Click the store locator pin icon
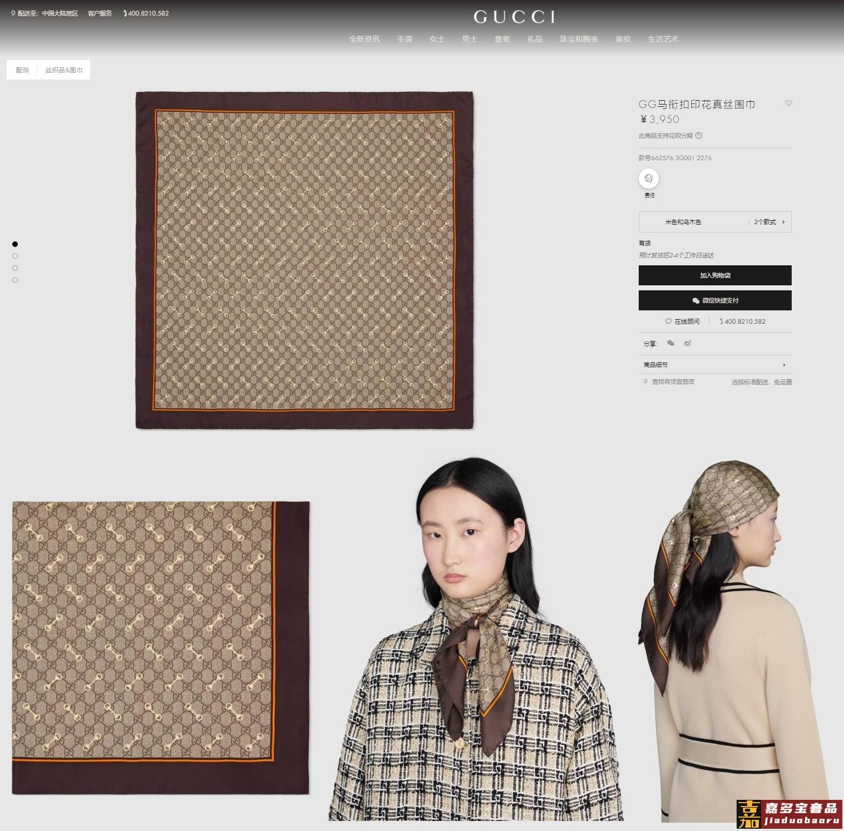Screen dimensions: 844x831 click(645, 382)
